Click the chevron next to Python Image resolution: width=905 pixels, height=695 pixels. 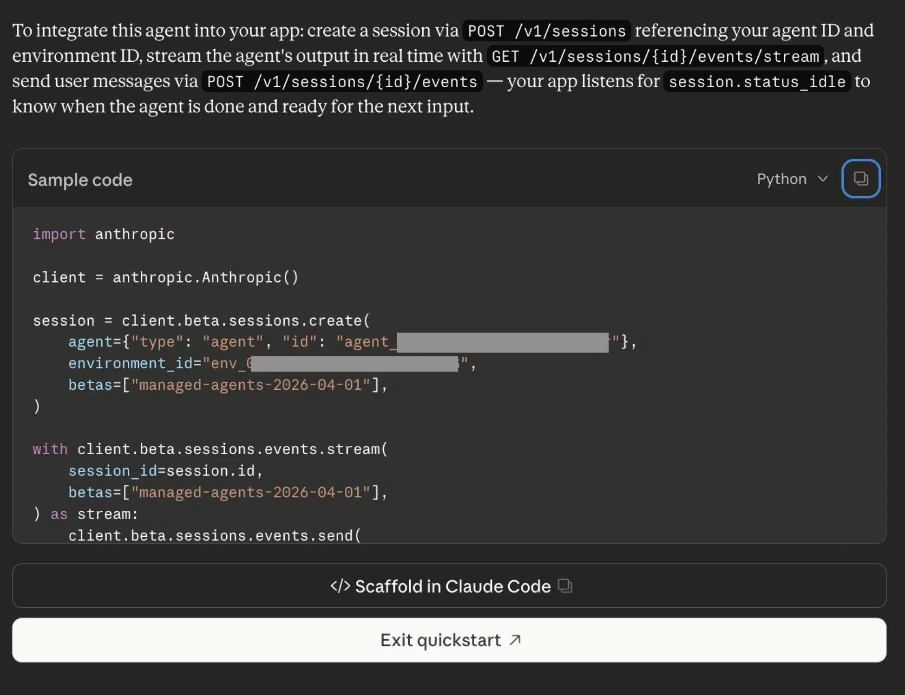(823, 179)
